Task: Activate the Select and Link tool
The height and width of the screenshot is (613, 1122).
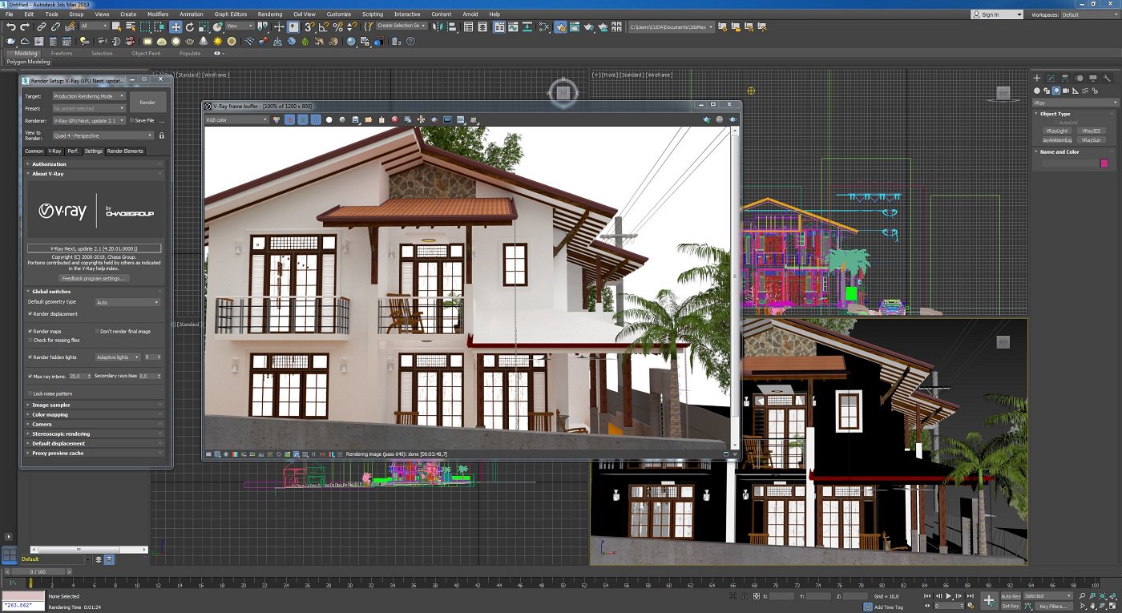Action: [41, 26]
